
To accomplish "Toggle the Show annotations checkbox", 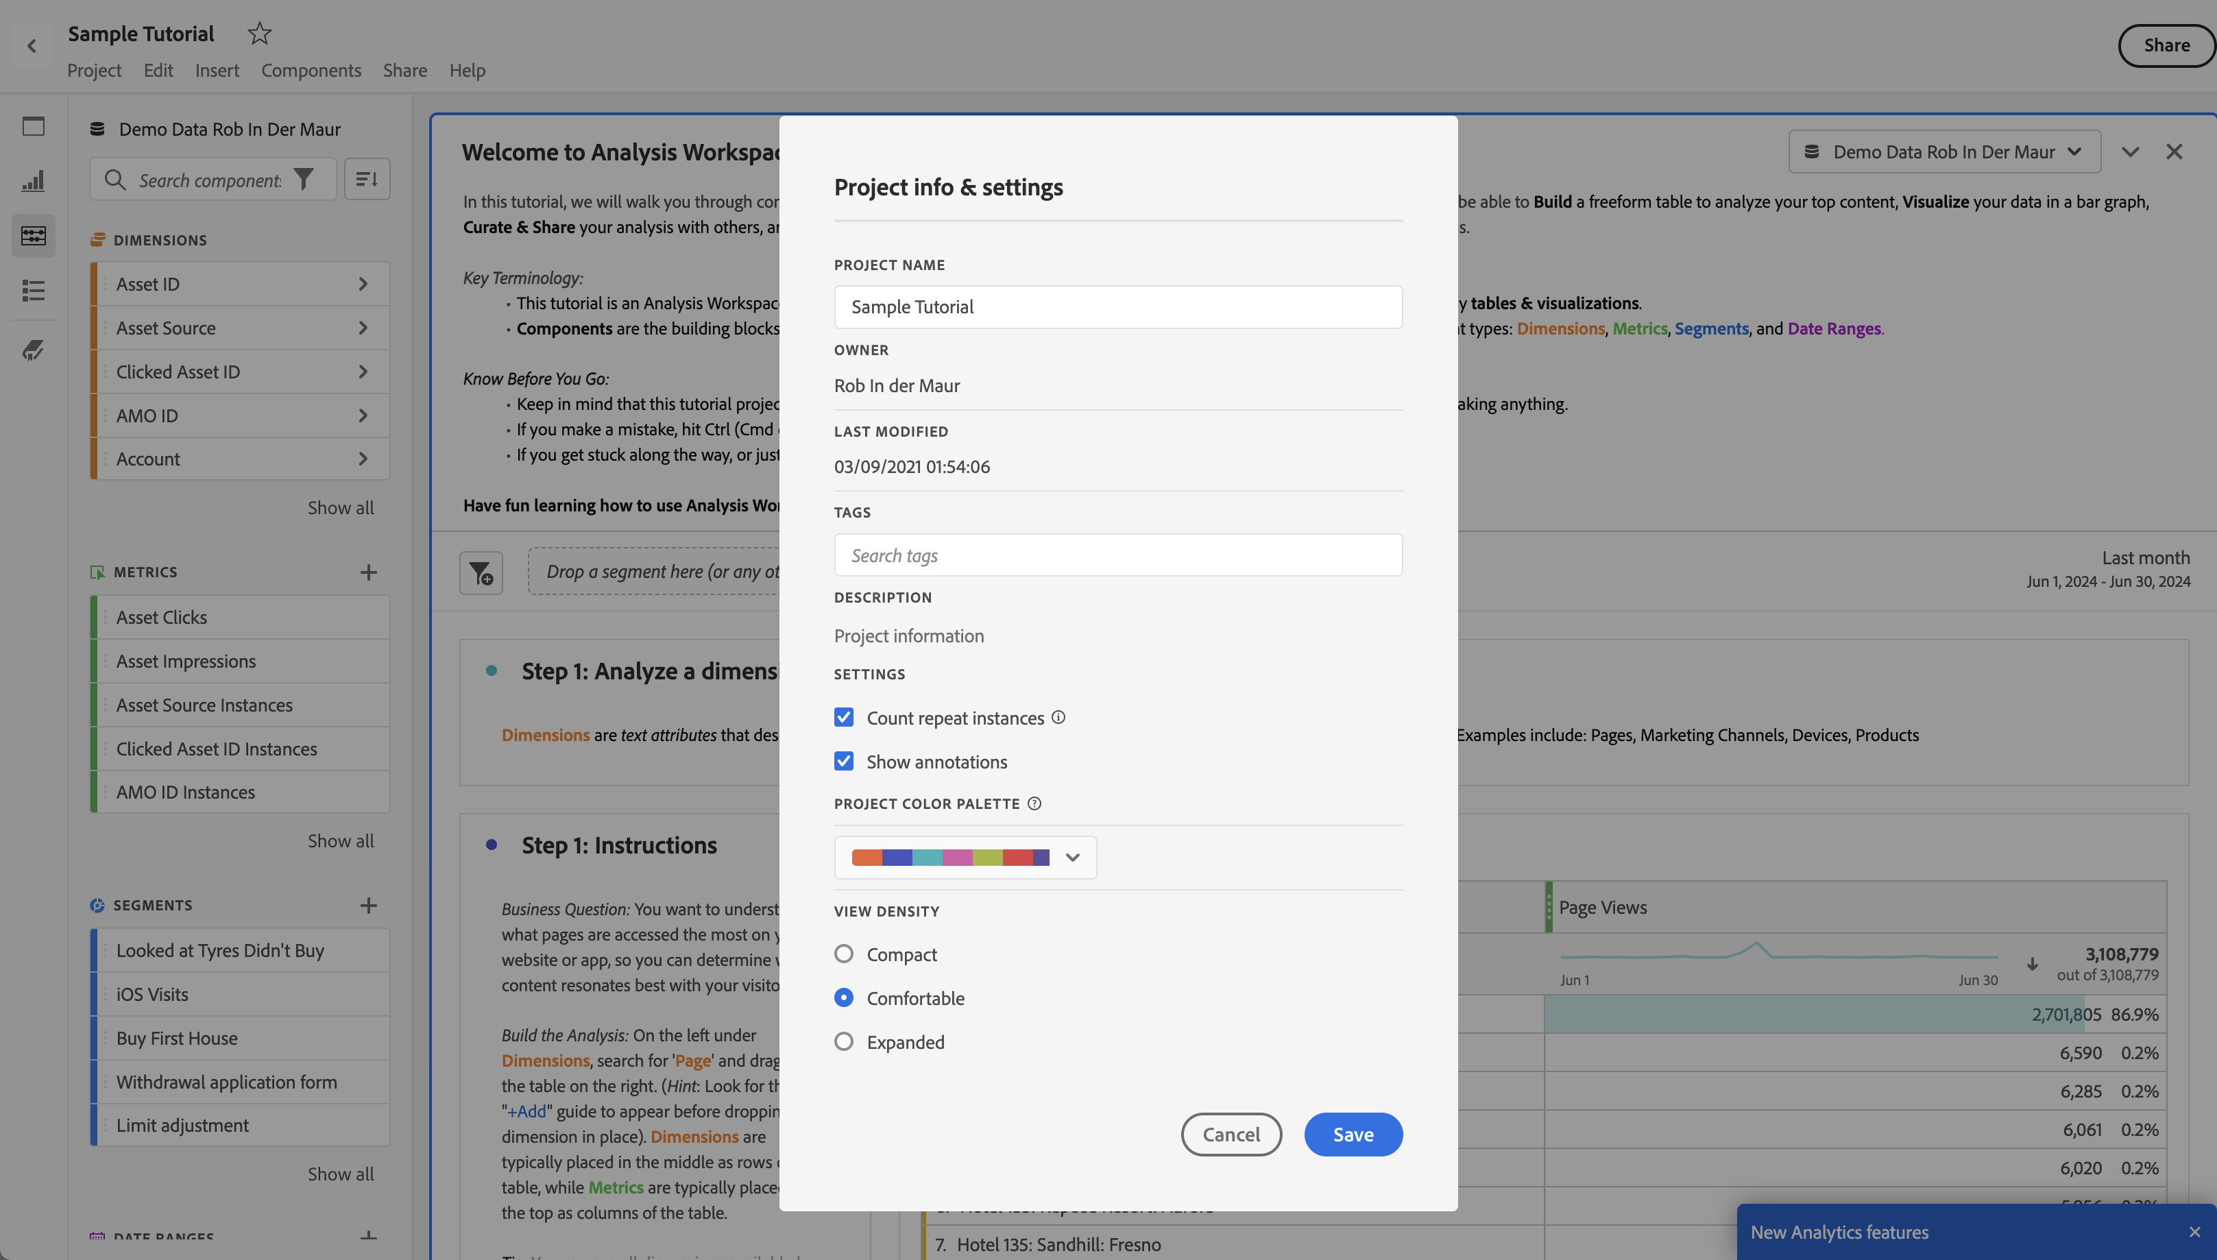I will click(x=844, y=762).
